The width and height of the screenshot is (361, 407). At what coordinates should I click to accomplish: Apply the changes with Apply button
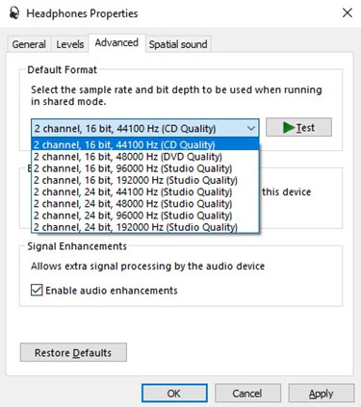[x=322, y=394]
